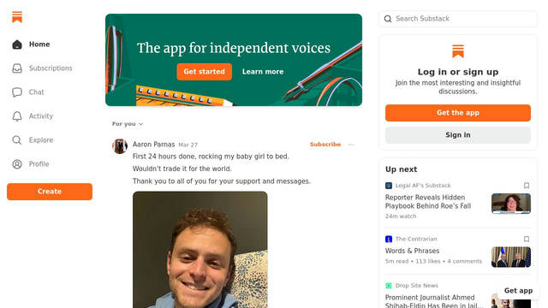
Task: Open Activity bell icon
Action: 17,116
